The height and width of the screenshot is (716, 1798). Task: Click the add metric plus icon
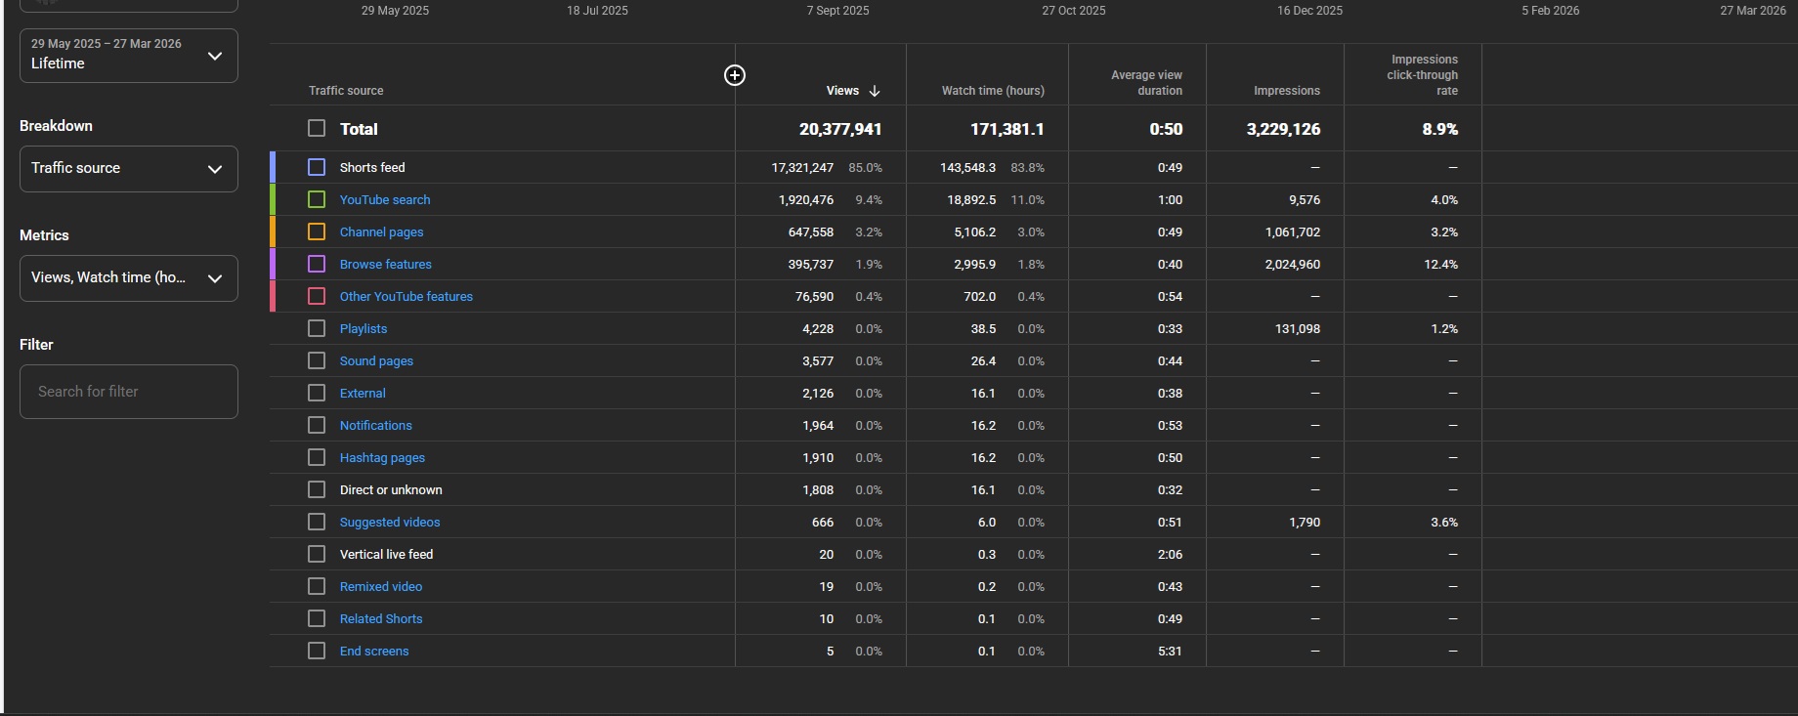[735, 75]
